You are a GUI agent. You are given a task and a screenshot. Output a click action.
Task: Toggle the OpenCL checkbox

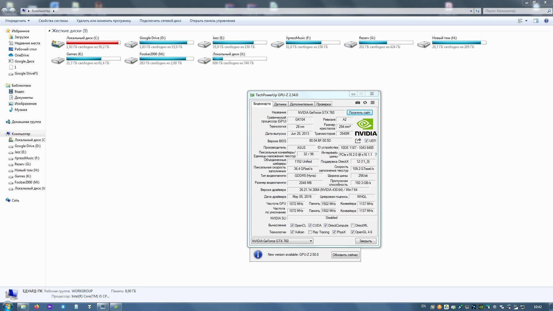tap(292, 225)
